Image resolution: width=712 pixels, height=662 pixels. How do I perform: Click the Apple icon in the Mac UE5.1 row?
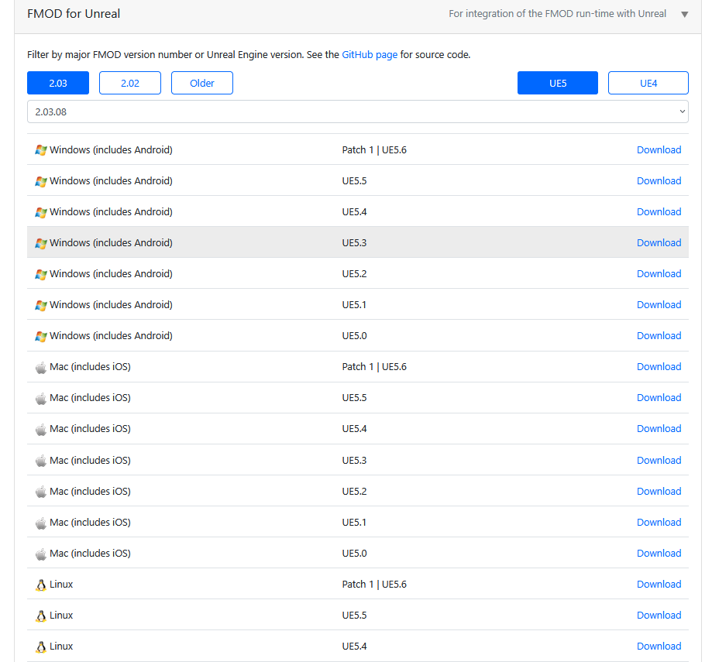click(41, 523)
